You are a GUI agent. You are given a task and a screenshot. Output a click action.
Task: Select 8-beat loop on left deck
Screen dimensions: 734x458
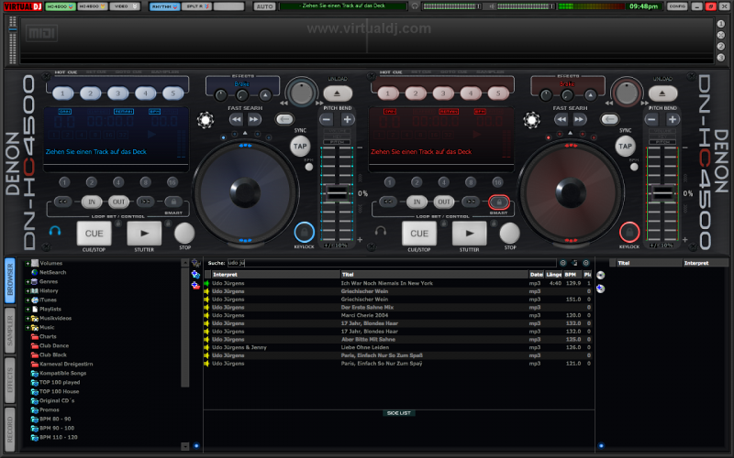point(146,182)
